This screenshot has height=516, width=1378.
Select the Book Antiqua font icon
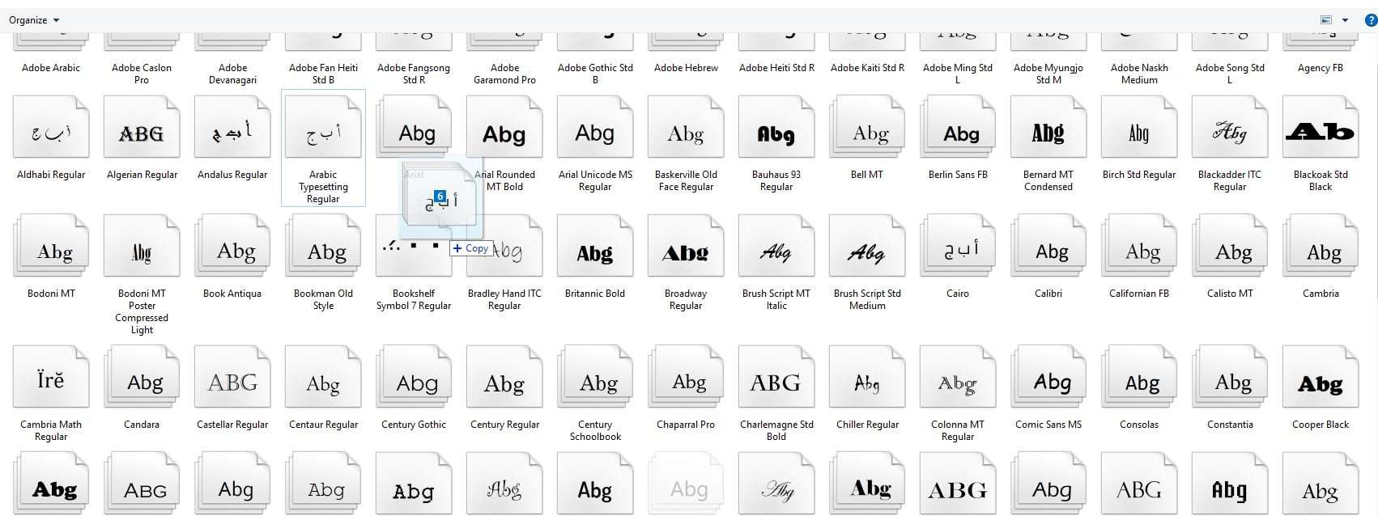[x=232, y=246]
